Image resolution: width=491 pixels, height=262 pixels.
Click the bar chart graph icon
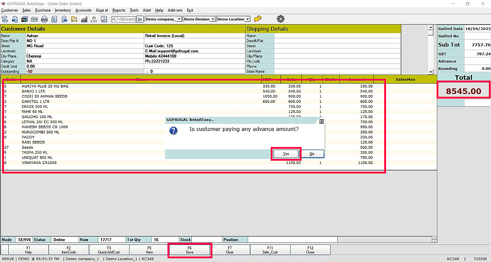pos(84,19)
